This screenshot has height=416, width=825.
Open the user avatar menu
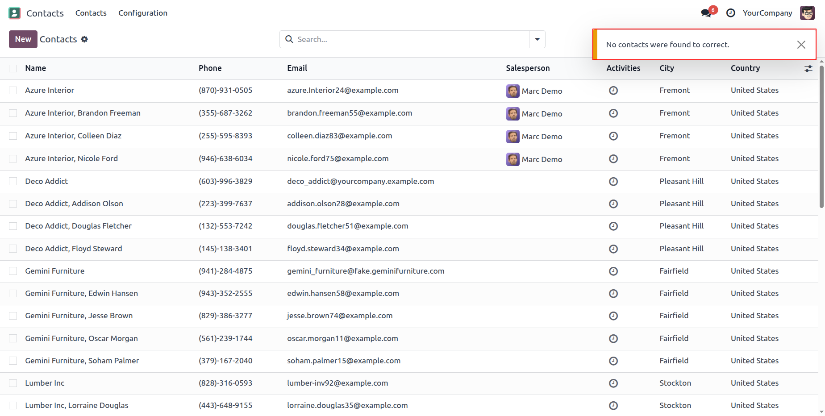(807, 13)
